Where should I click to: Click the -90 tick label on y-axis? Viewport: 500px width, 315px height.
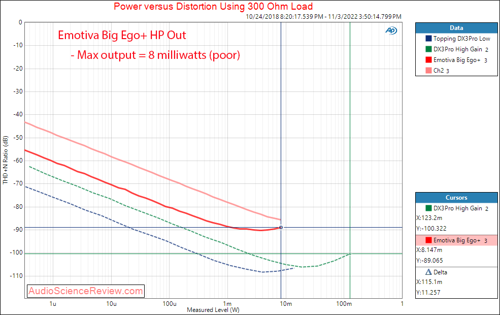(x=18, y=230)
